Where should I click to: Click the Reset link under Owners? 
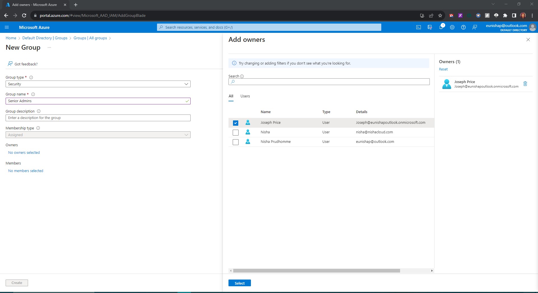(x=443, y=69)
